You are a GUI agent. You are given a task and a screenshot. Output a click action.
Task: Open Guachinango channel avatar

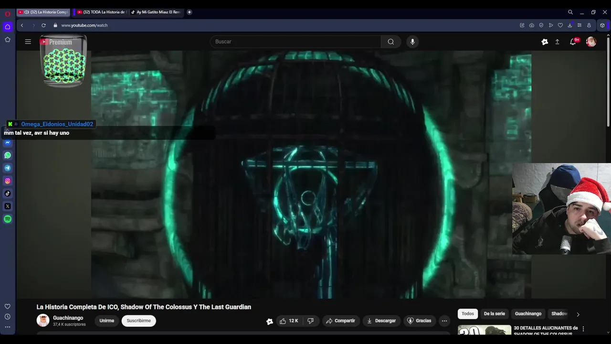pyautogui.click(x=43, y=321)
